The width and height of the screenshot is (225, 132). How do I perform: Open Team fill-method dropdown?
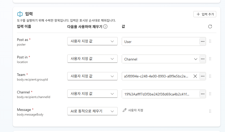pyautogui.click(x=92, y=76)
